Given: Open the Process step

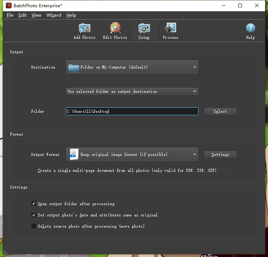Looking at the screenshot, I should (x=170, y=31).
